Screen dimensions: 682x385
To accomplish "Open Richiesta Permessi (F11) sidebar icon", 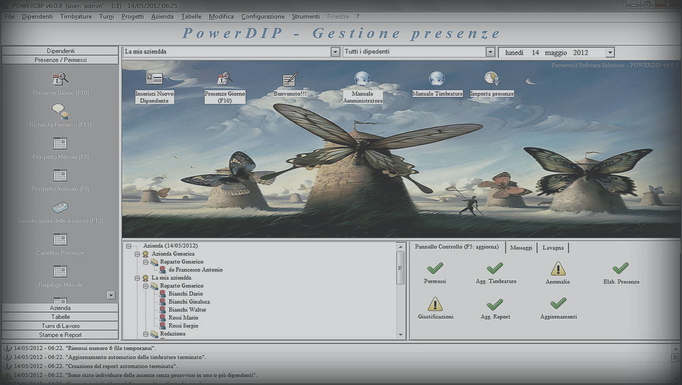I will pyautogui.click(x=61, y=111).
